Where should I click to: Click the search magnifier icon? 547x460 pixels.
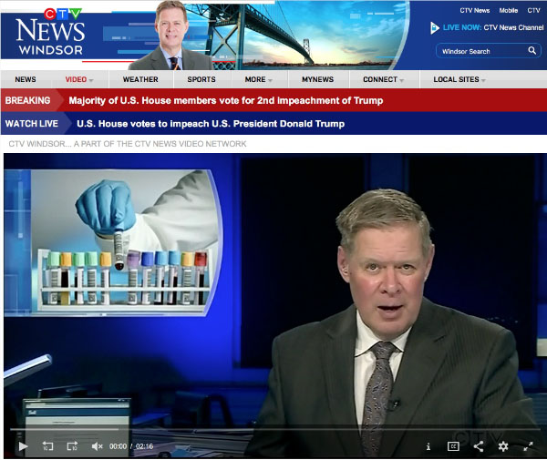pos(532,51)
